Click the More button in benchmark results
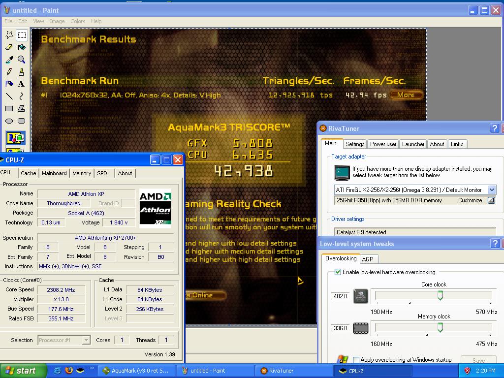Viewport: 504px width, 378px height. point(406,95)
